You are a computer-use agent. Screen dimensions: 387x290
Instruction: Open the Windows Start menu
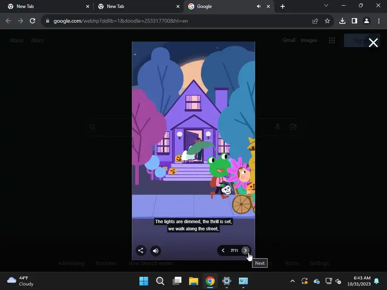click(x=144, y=281)
